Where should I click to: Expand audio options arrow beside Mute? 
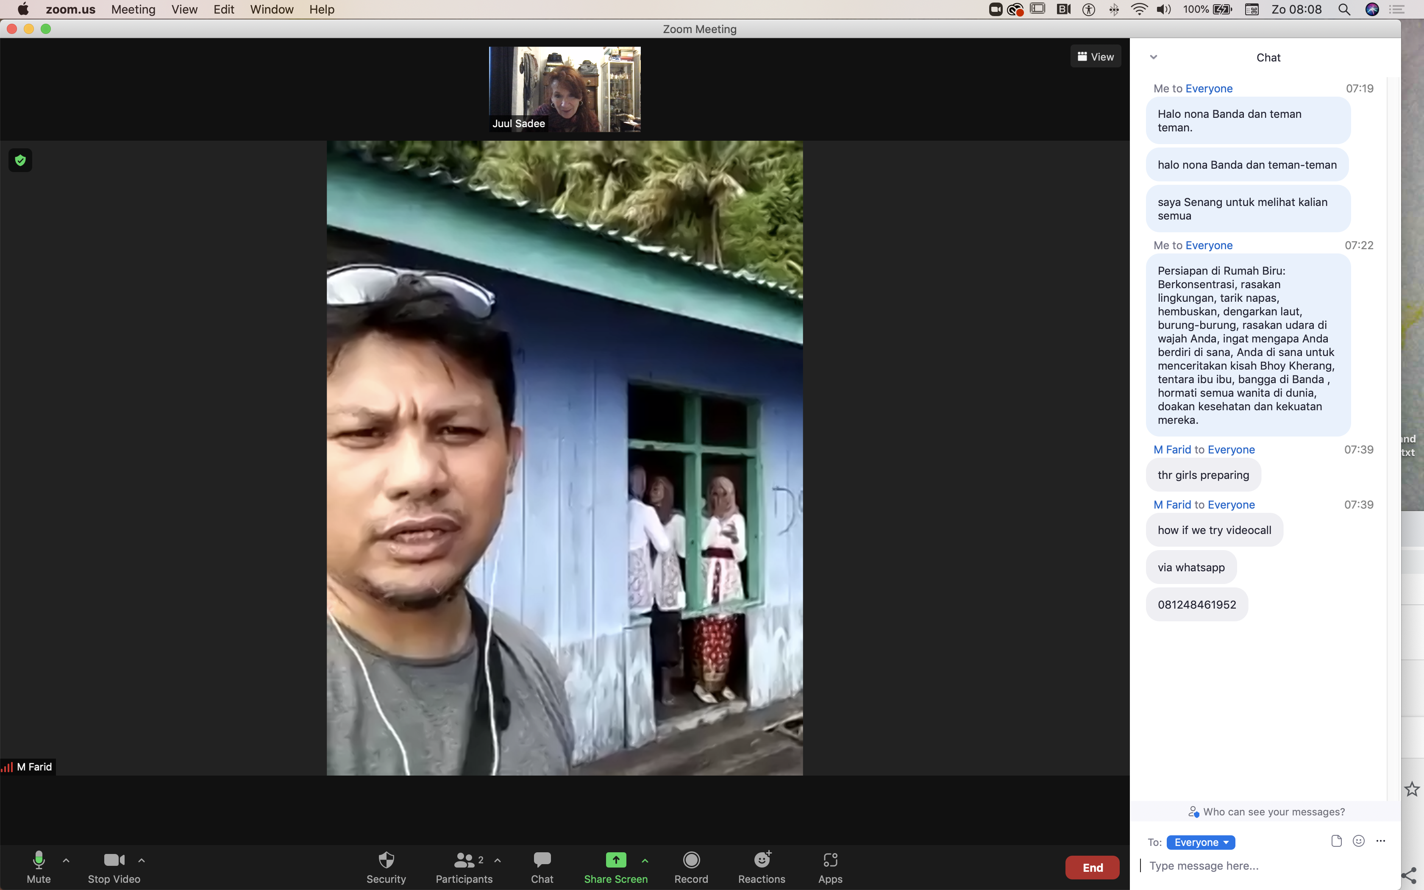coord(67,860)
